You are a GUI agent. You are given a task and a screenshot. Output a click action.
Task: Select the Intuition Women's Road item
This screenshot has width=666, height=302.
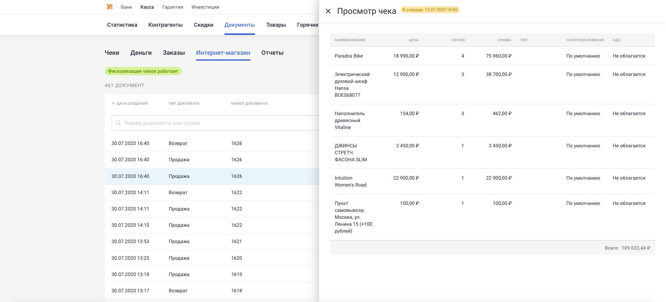click(x=350, y=182)
